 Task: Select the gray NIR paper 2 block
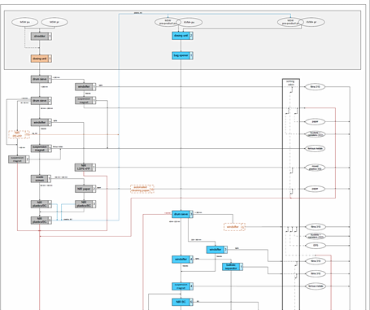pos(85,189)
